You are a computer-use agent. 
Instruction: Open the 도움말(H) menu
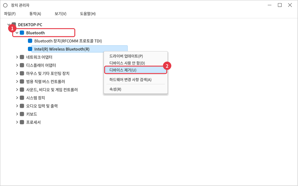pyautogui.click(x=88, y=14)
